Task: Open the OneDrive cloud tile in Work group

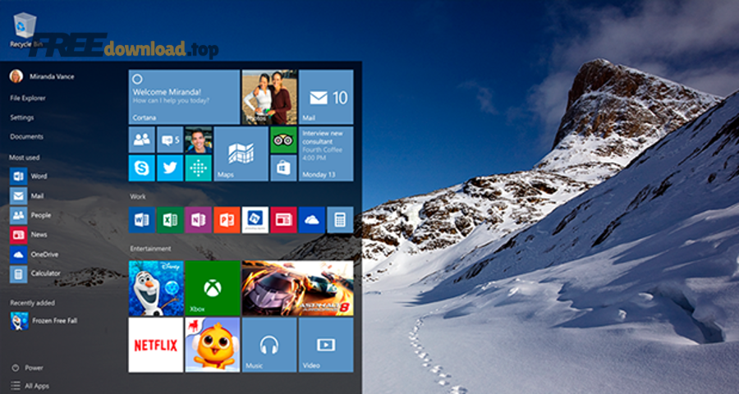Action: 312,220
